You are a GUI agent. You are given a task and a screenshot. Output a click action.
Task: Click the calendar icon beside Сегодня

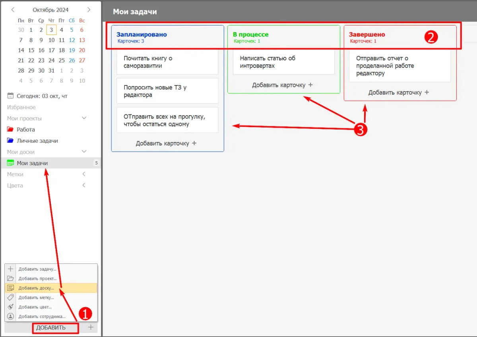coord(11,96)
